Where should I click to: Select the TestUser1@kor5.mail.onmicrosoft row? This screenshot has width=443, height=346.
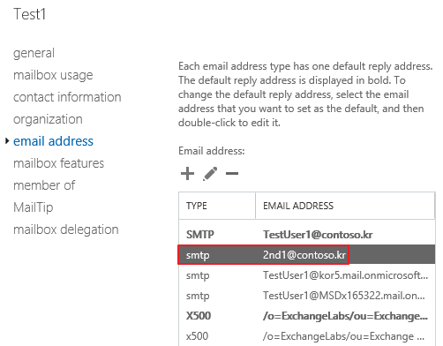click(307, 275)
